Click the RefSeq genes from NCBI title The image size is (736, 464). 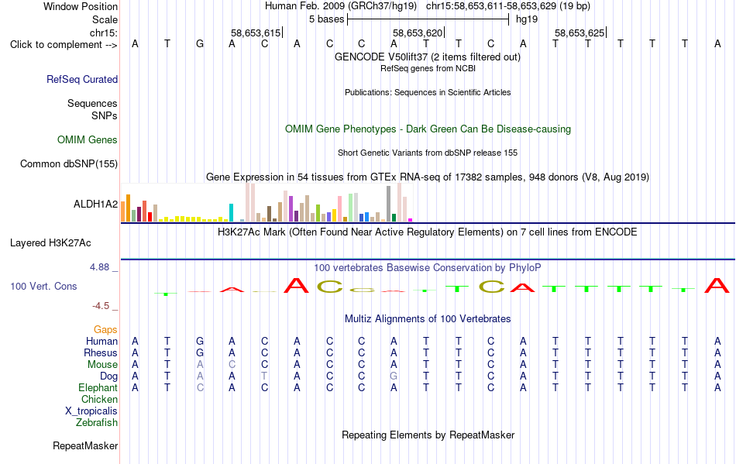pos(428,68)
